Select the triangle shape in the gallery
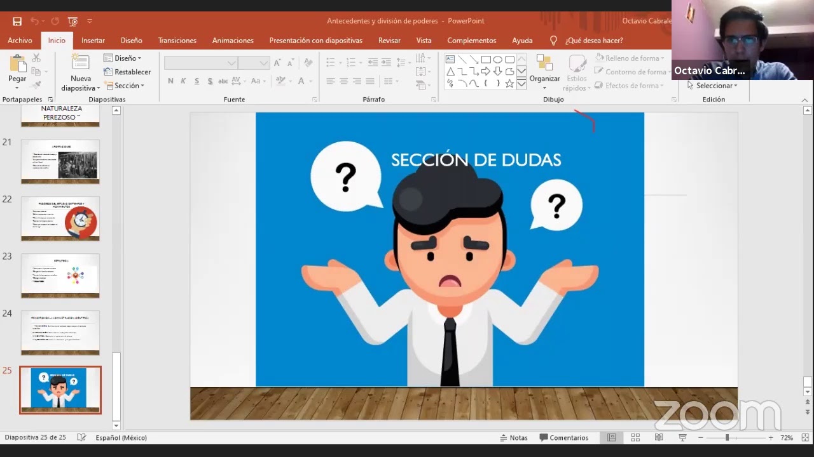Image resolution: width=814 pixels, height=457 pixels. (450, 72)
